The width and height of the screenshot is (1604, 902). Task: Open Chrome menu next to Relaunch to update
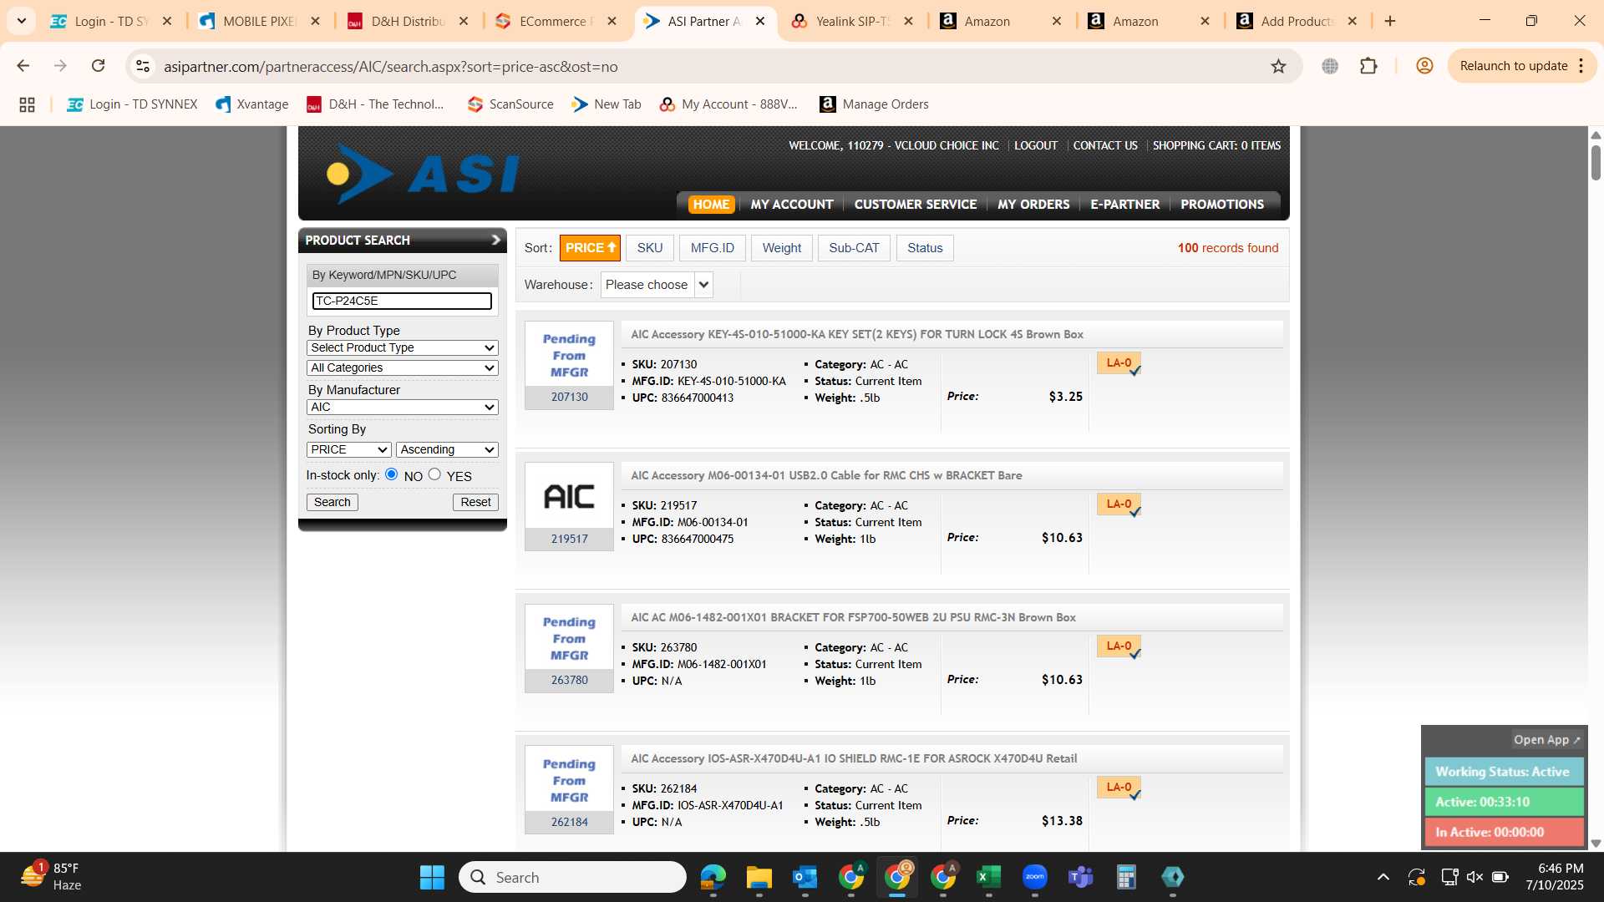1581,66
